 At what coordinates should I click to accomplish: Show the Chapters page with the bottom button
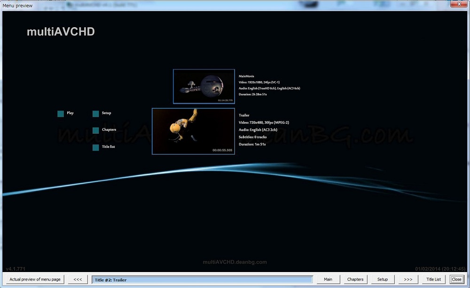click(355, 280)
